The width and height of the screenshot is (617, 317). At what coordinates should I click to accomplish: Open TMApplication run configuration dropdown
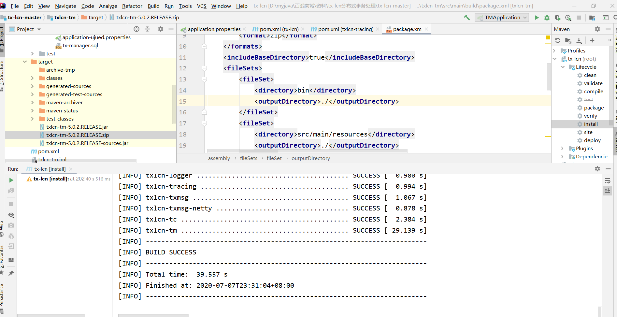tap(502, 18)
